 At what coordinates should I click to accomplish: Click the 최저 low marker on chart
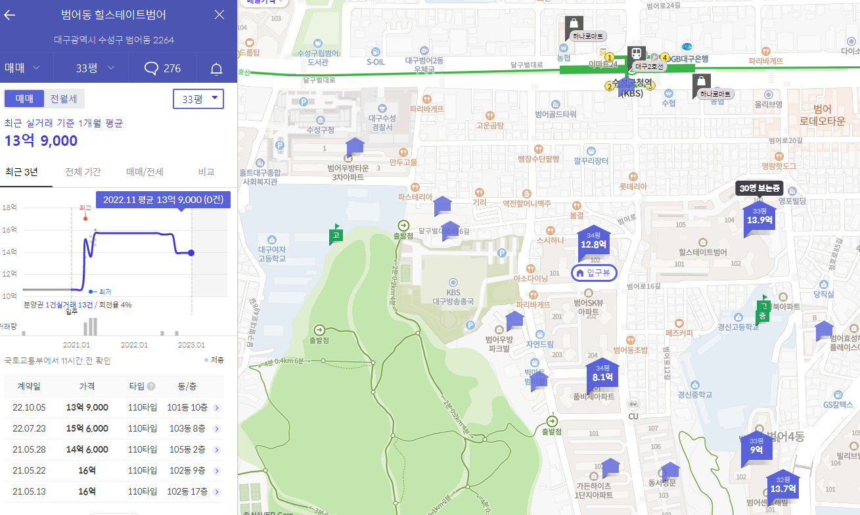91,290
